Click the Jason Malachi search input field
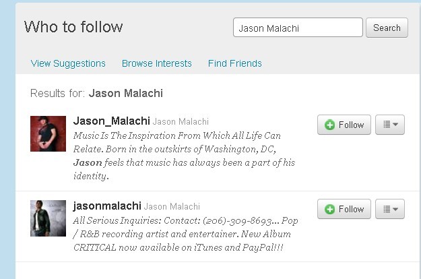 tap(298, 28)
